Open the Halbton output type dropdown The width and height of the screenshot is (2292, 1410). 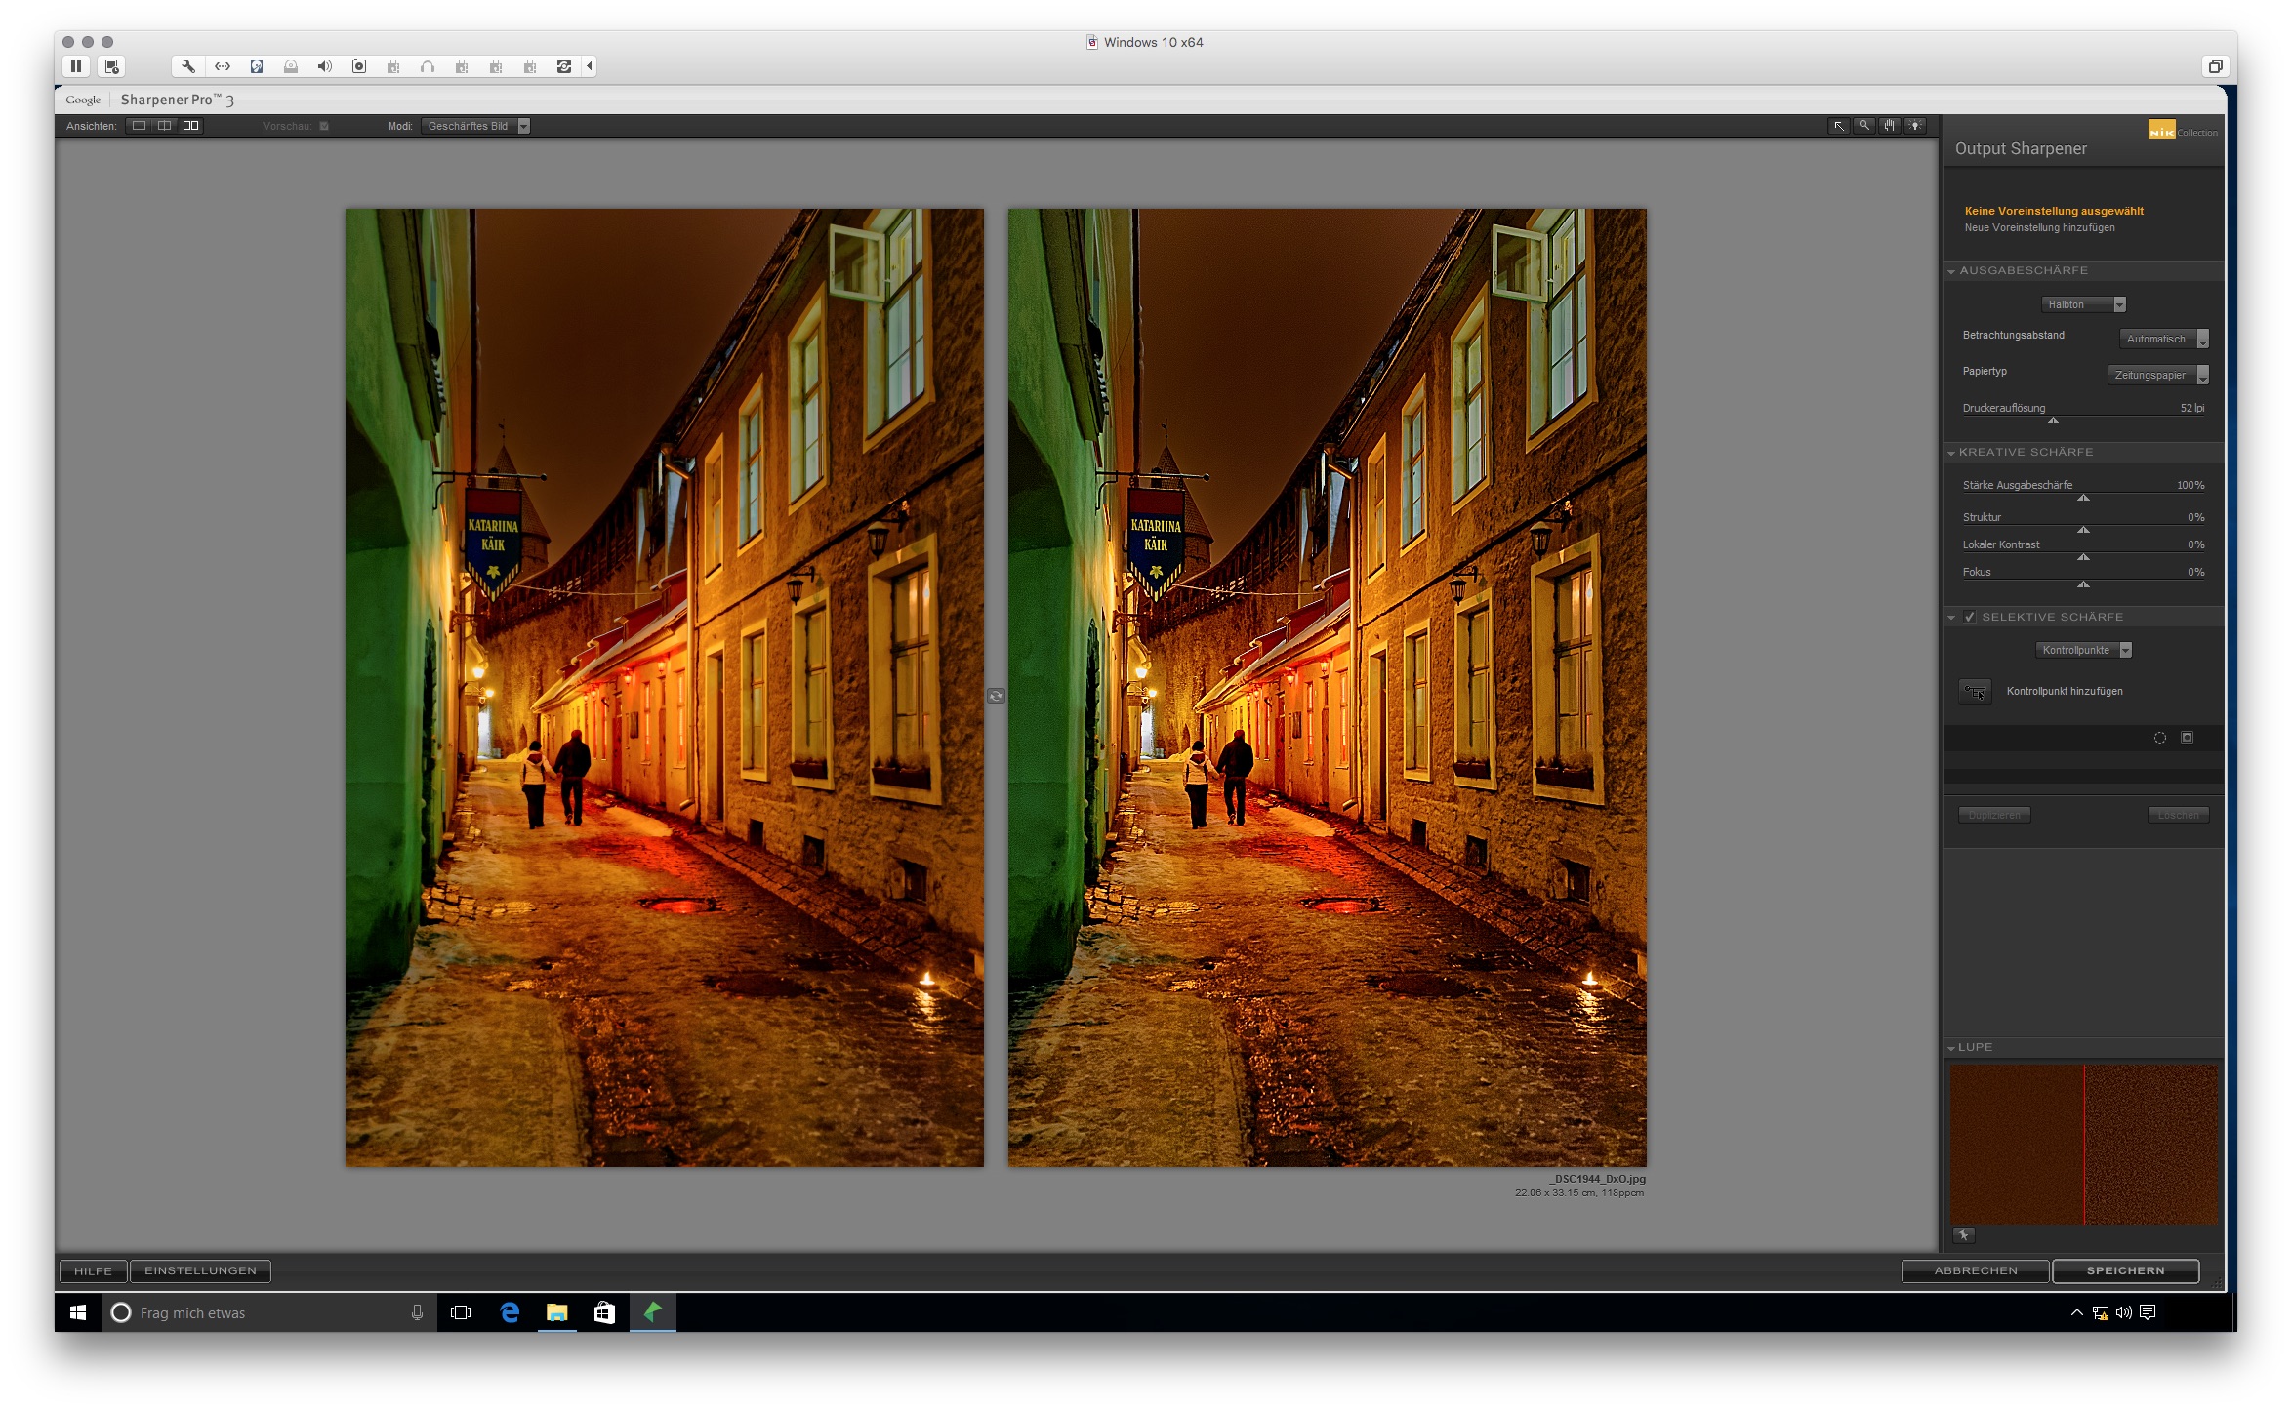click(x=2082, y=304)
